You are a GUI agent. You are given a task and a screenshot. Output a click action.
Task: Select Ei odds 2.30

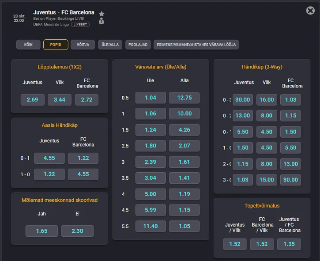click(77, 231)
